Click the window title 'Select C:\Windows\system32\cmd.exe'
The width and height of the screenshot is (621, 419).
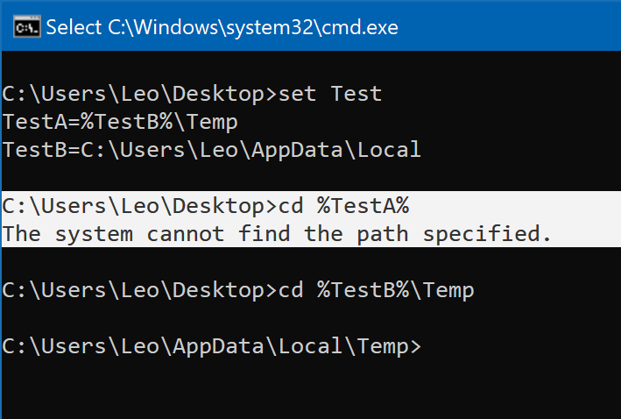pos(222,28)
